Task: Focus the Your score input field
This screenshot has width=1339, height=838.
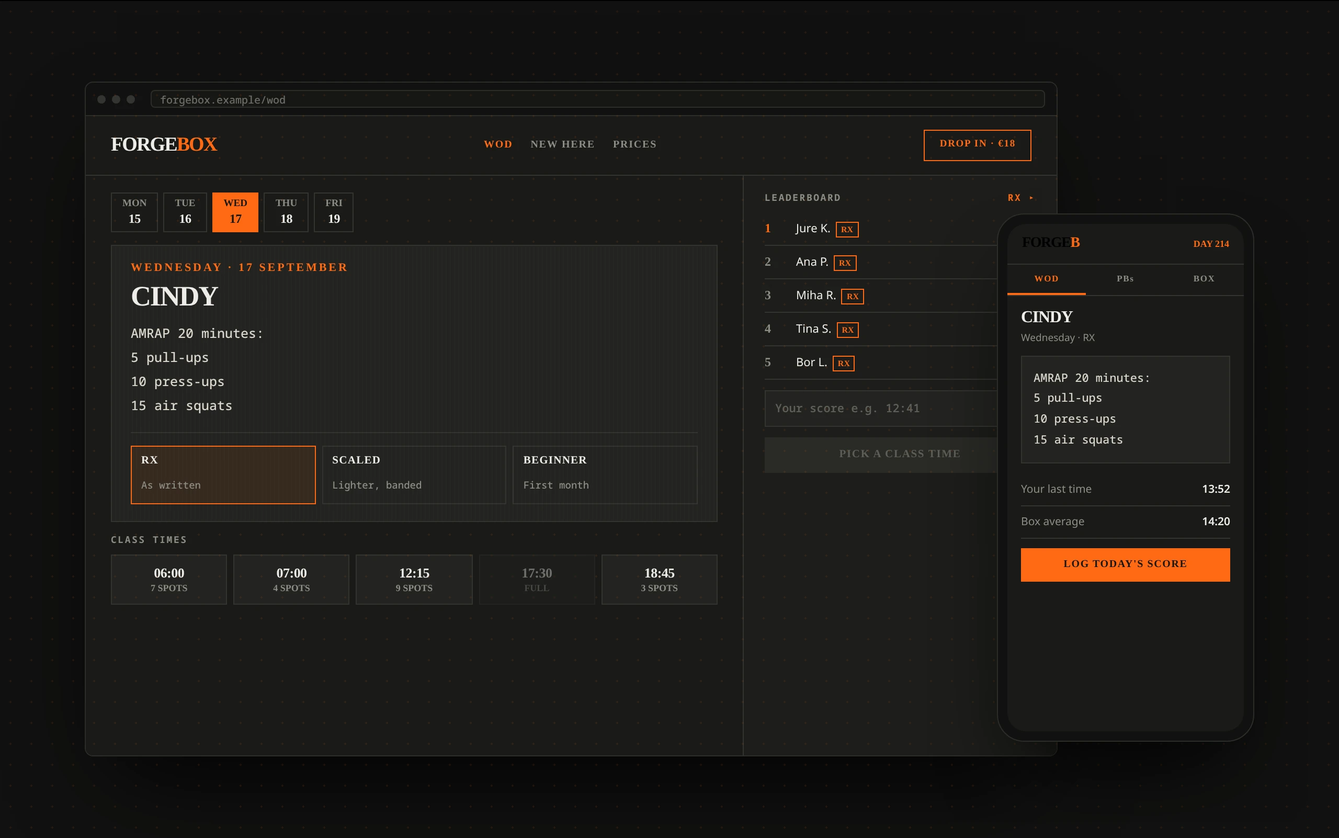Action: click(881, 409)
